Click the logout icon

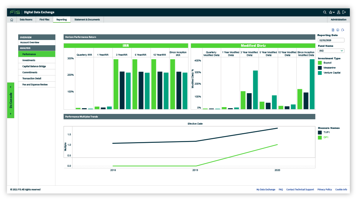[x=344, y=12]
